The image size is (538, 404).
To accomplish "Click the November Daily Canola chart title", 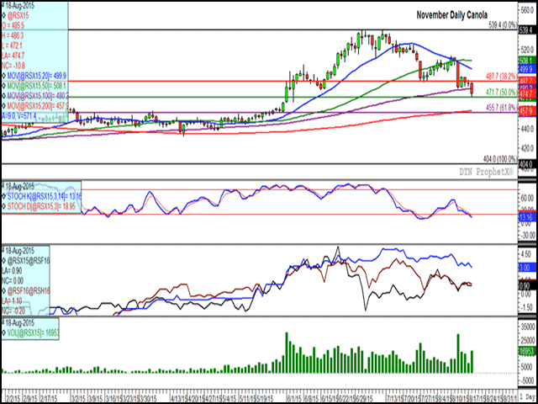I will (451, 15).
